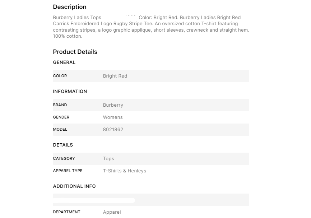This screenshot has height=218, width=311.
Task: Click the product description paragraph text
Action: 151,27
